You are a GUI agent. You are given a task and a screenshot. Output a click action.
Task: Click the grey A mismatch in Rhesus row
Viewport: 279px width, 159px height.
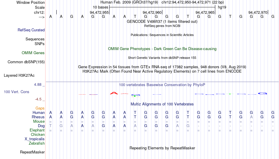(251, 117)
